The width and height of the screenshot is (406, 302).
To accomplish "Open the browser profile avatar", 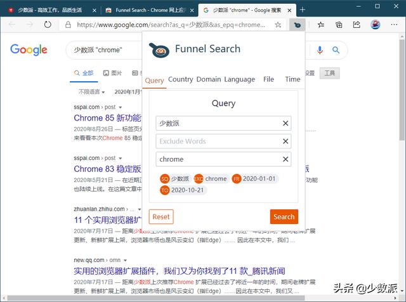I will pos(375,25).
